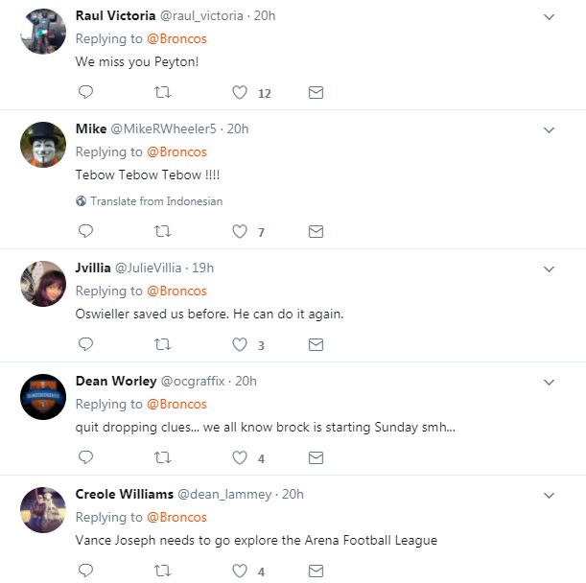Like Jvillia's Osweiller tweet
Screen dimensions: 586x583
click(x=241, y=345)
